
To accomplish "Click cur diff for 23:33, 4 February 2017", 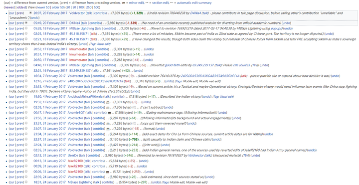I will (x=12, y=87).
